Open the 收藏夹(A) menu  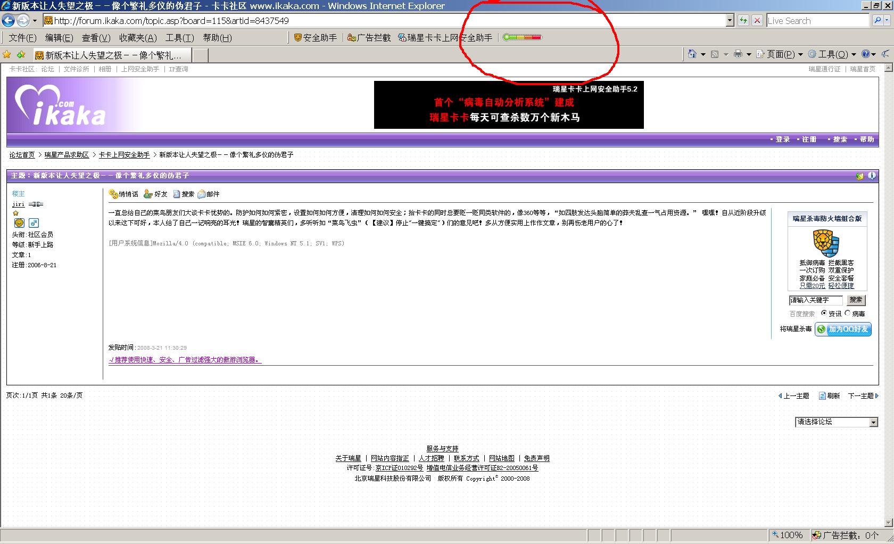[138, 38]
